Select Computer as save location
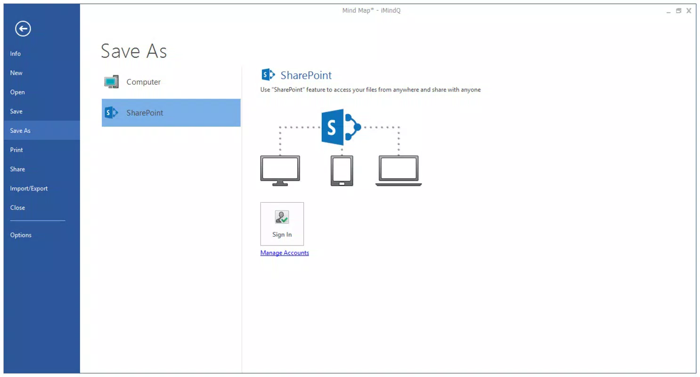Image resolution: width=700 pixels, height=377 pixels. click(171, 82)
